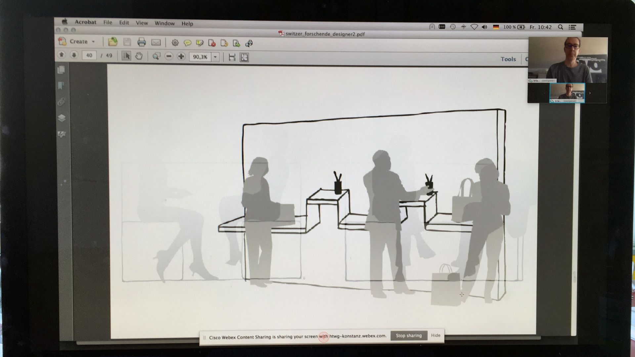635x357 pixels.
Task: Click the Wi-Fi status icon
Action: point(474,27)
